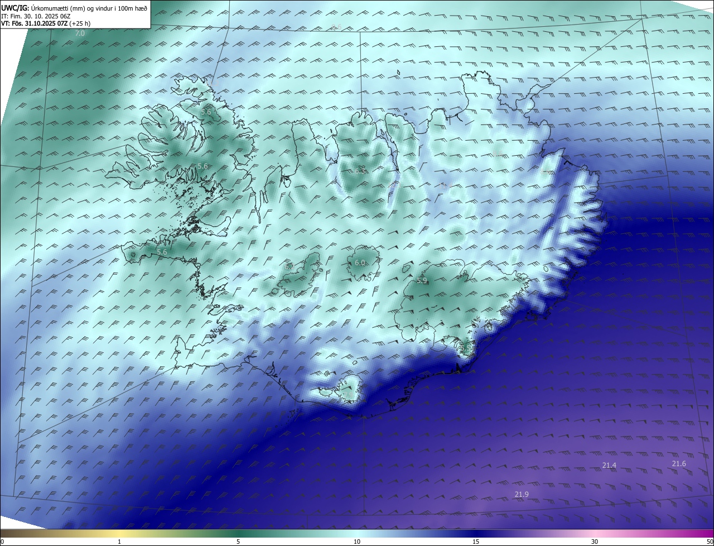Click the 'IT: Fim. 30. 10. 2025 06Z' line
The width and height of the screenshot is (714, 546).
tap(36, 16)
